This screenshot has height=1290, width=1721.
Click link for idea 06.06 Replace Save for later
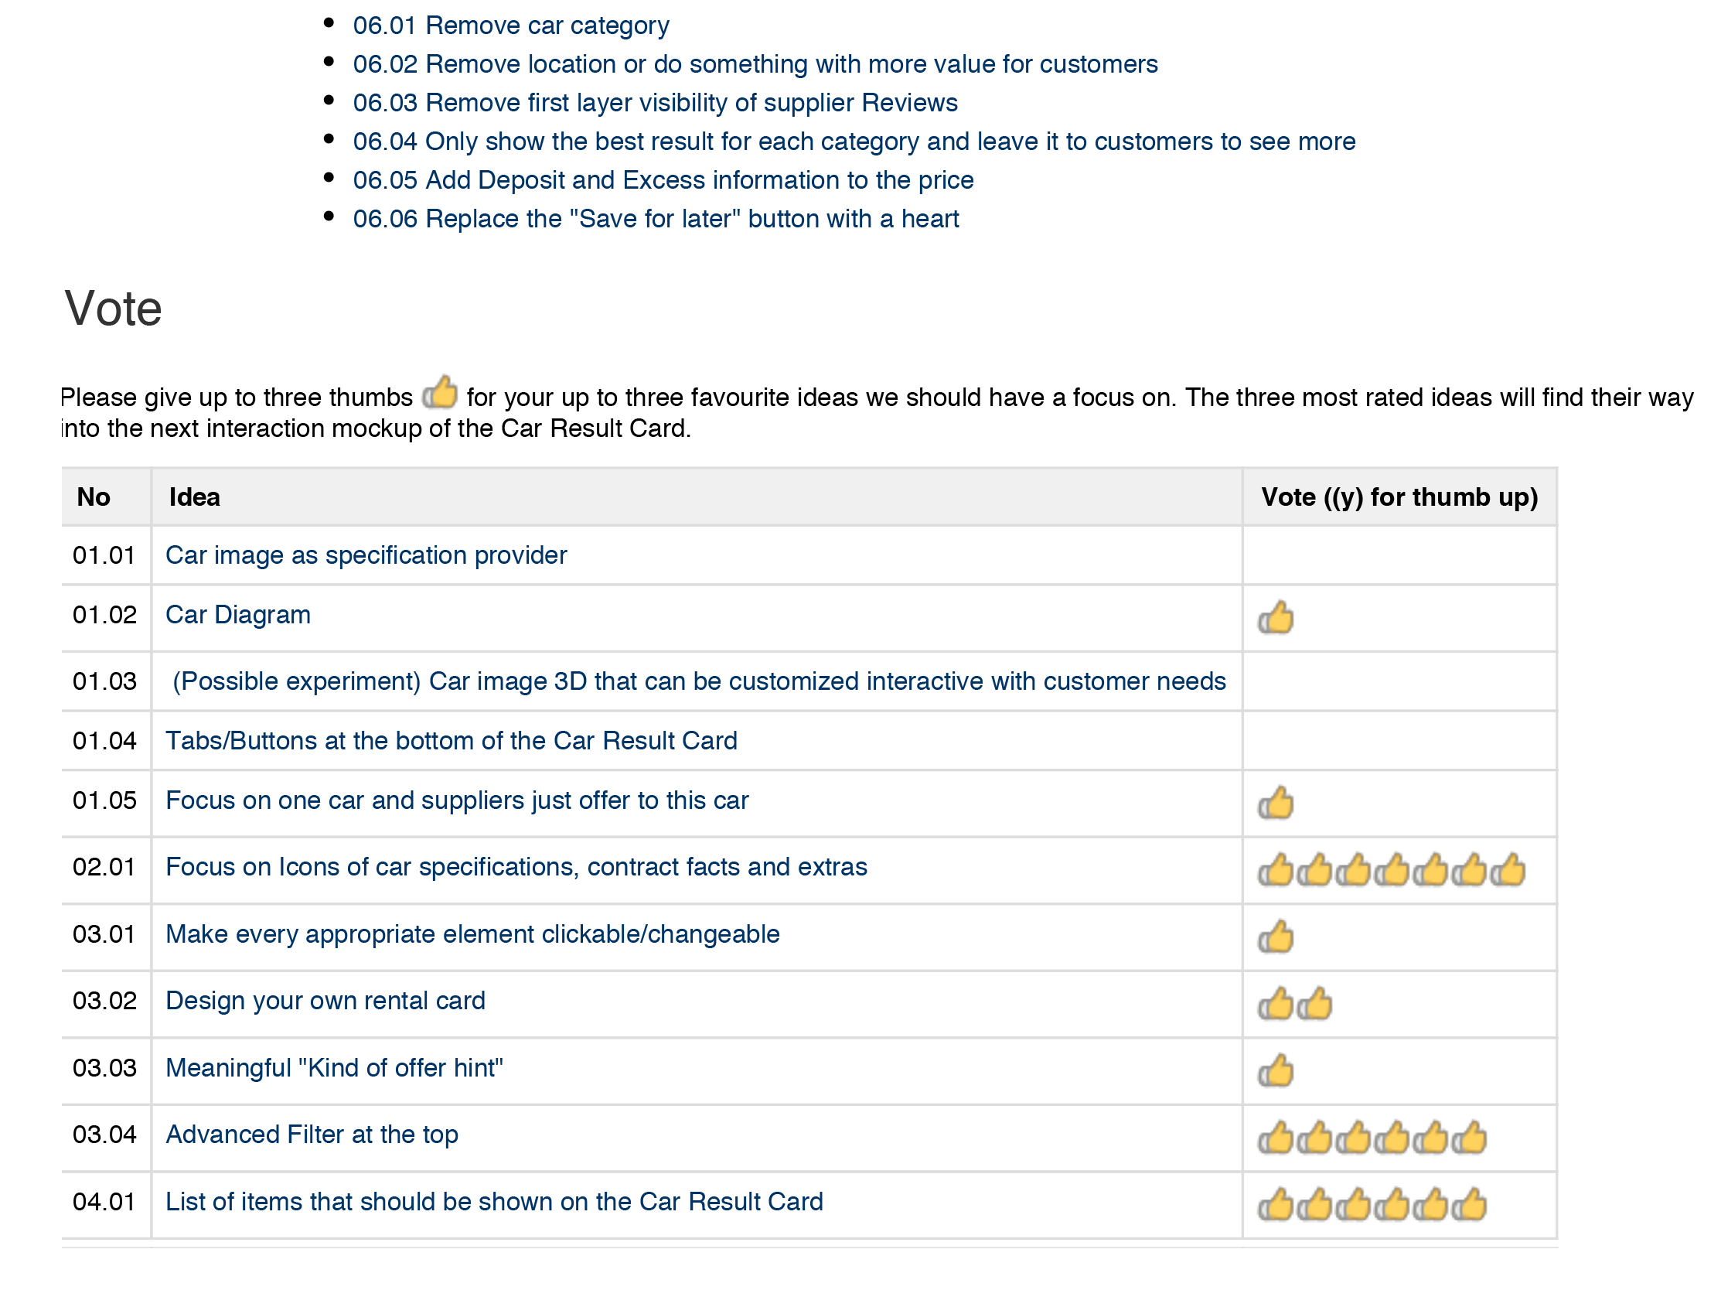656,220
